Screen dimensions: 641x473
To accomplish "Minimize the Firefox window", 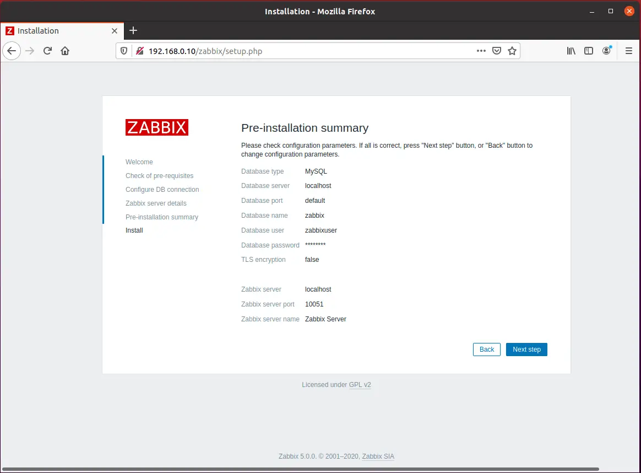I will tap(591, 12).
